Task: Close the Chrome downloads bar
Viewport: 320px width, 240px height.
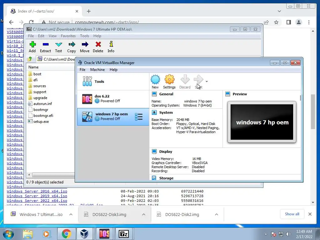Action: click(x=310, y=214)
